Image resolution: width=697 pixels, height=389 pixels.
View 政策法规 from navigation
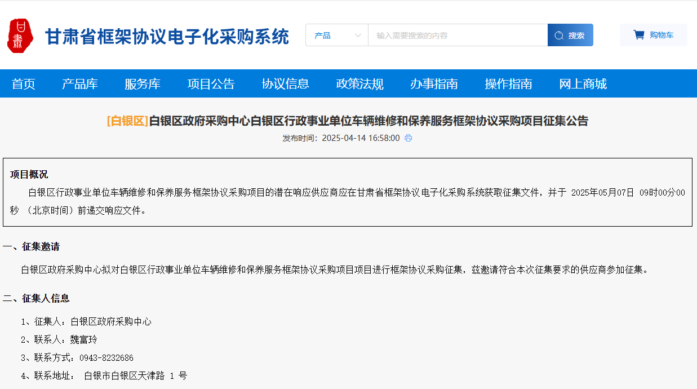pyautogui.click(x=359, y=83)
